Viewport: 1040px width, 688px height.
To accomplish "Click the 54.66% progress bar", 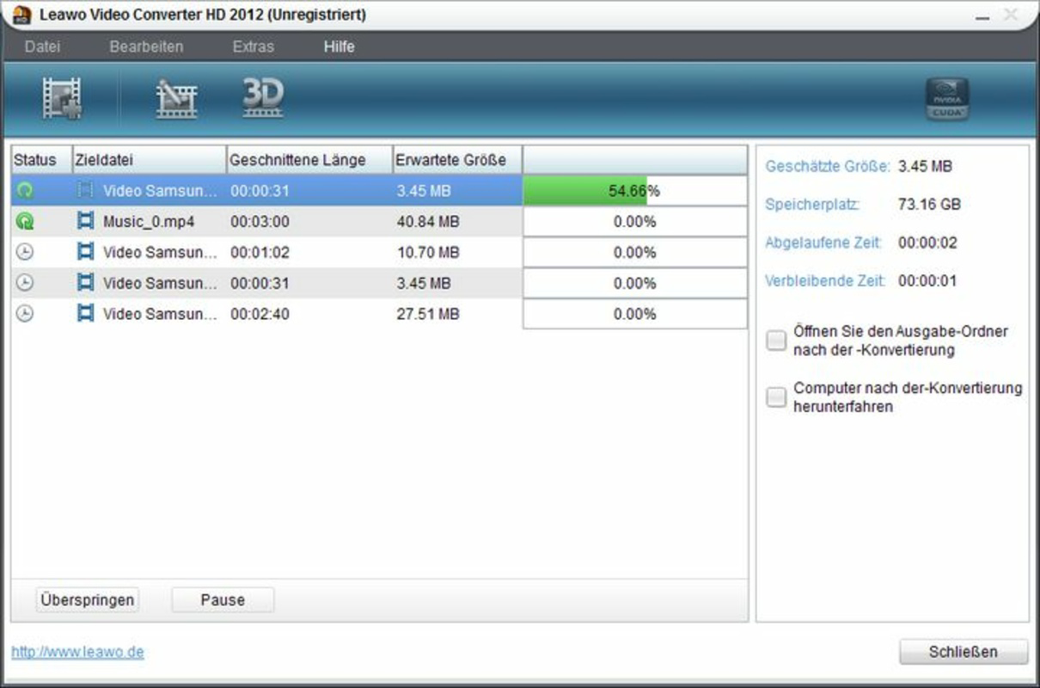I will (634, 191).
